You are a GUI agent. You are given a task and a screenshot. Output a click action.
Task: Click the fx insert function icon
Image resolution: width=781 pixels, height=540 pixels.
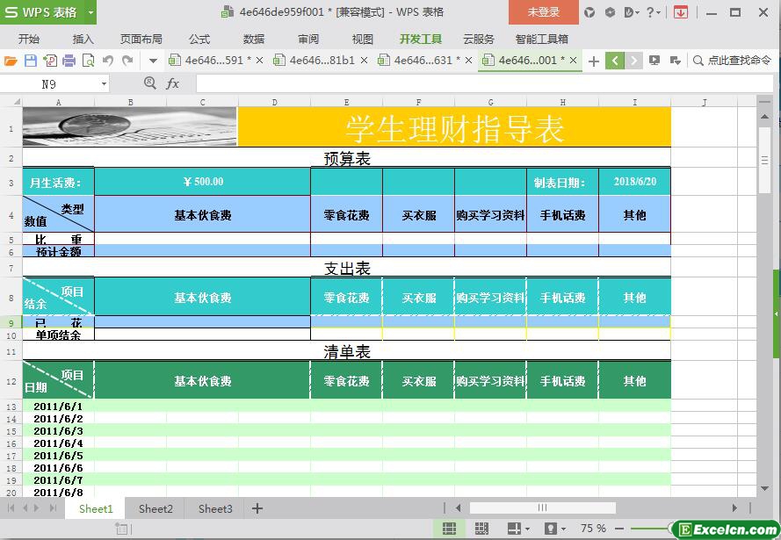(x=172, y=83)
